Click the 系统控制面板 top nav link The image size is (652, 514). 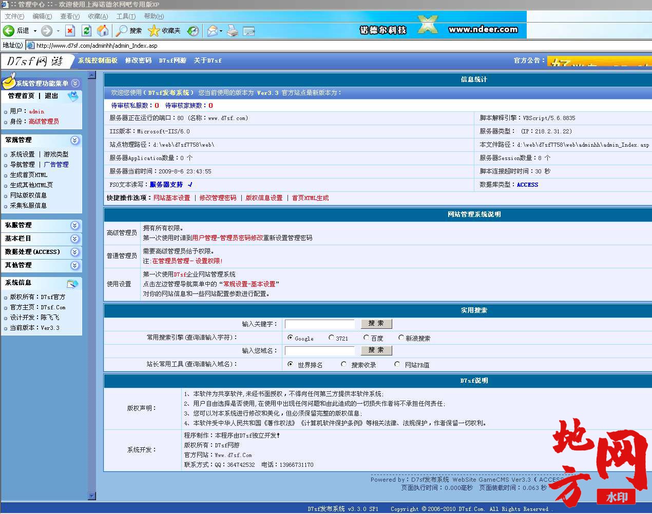(x=98, y=61)
